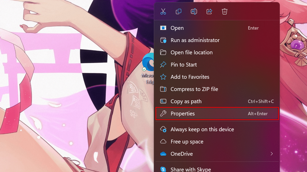Select Free up space
The height and width of the screenshot is (172, 307).
(x=187, y=142)
